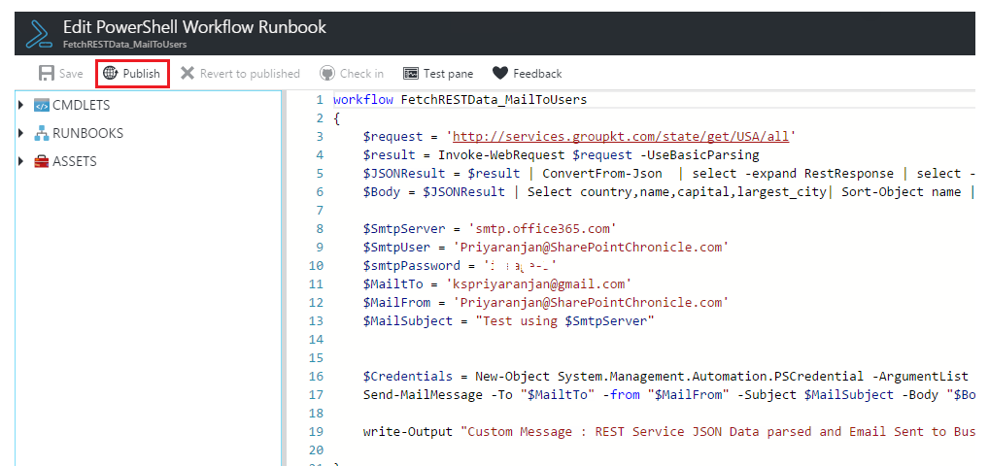Click FetchRESTData_MailToUsers in line 1
This screenshot has width=989, height=466.
(x=494, y=100)
